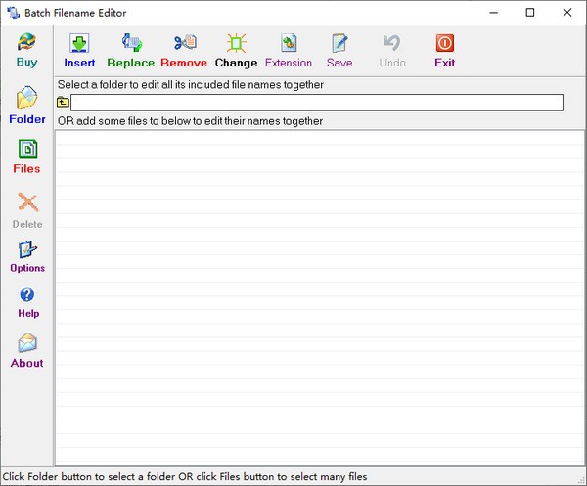The width and height of the screenshot is (587, 486).
Task: Show the About dialog icon
Action: click(27, 344)
